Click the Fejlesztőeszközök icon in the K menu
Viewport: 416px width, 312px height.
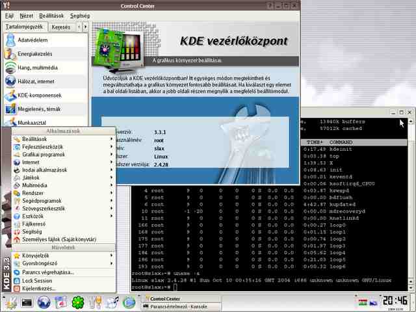point(17,147)
